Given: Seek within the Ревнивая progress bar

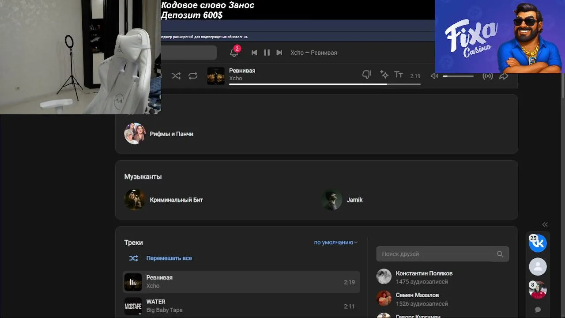Looking at the screenshot, I should [325, 84].
